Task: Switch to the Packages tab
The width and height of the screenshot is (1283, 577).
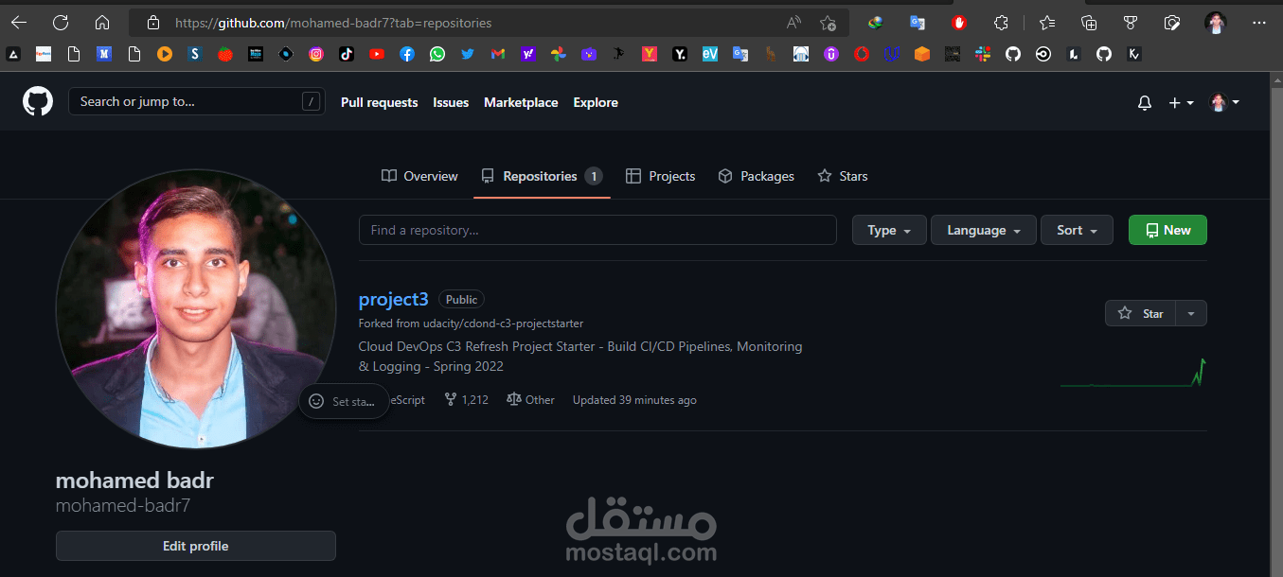Action: (x=756, y=176)
